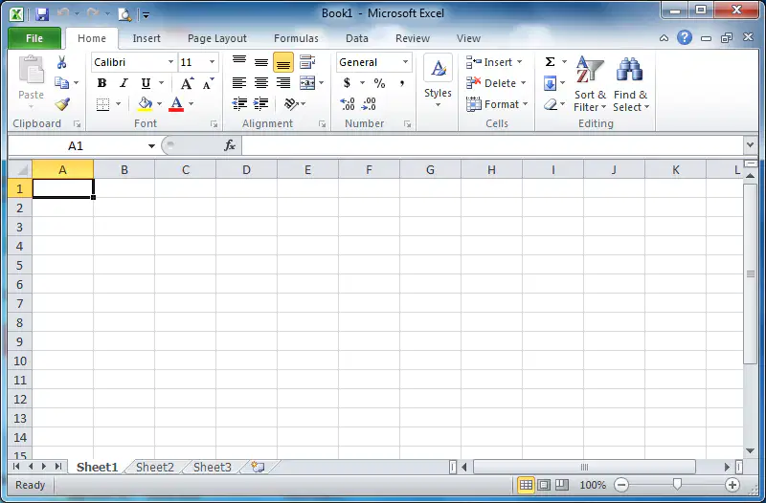Toggle Italic formatting
This screenshot has height=503, width=766.
(x=124, y=83)
